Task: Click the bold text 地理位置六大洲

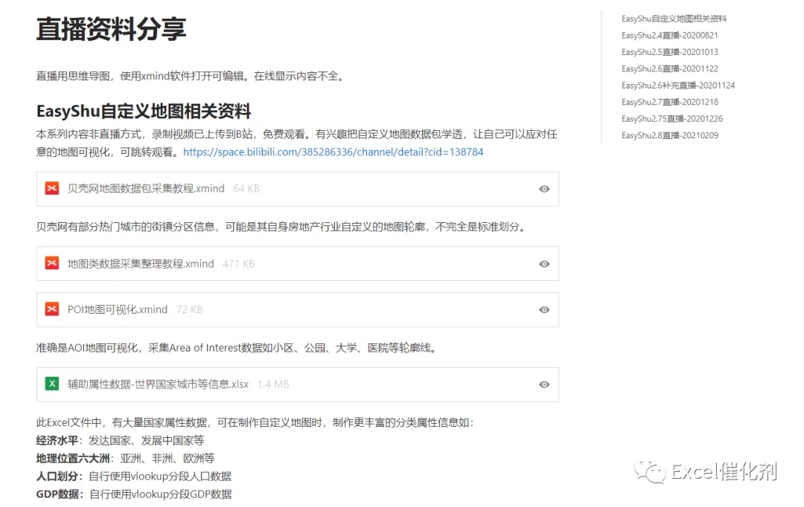Action: tap(73, 459)
